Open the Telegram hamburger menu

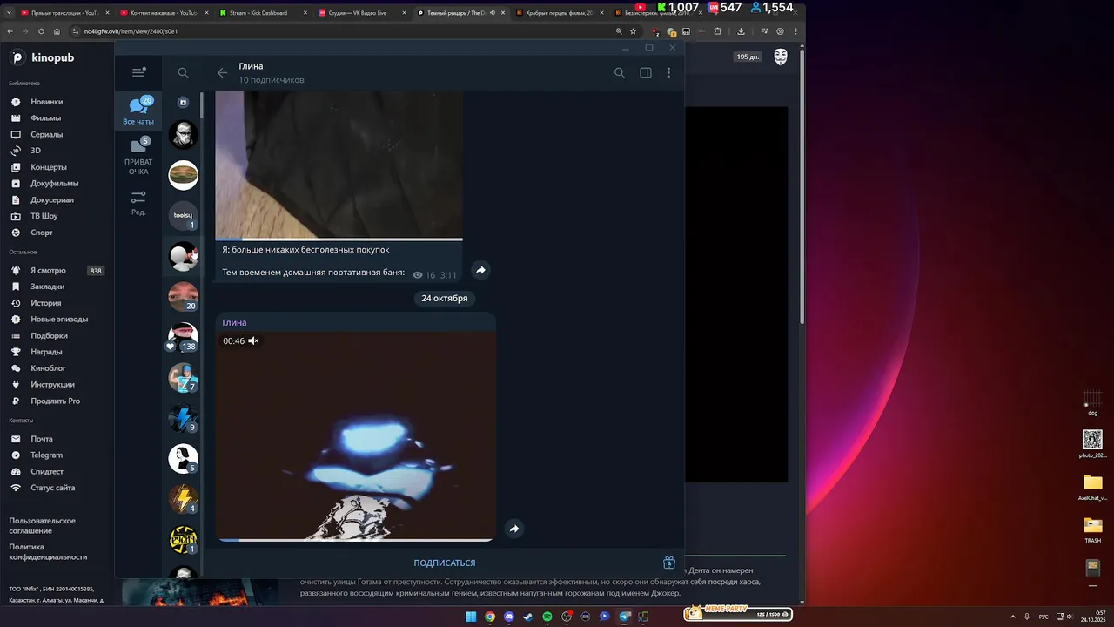138,73
